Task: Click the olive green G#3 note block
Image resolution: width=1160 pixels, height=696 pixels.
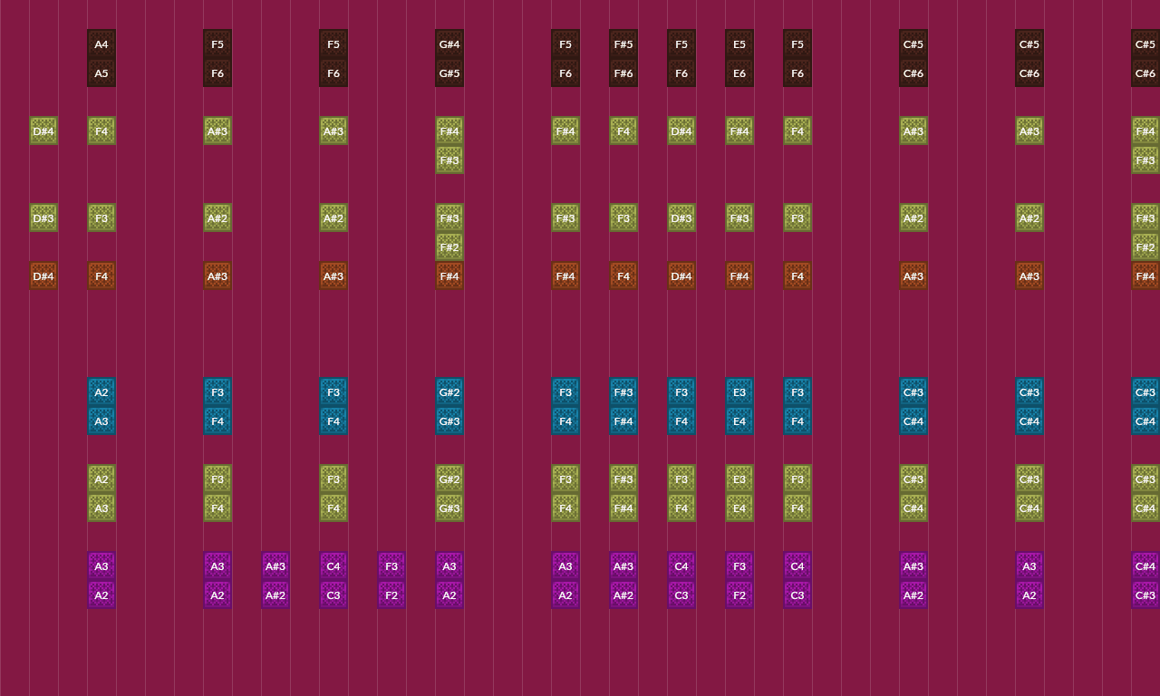Action: (449, 508)
